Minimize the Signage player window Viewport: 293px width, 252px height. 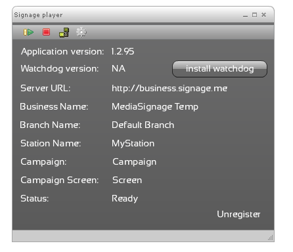coord(245,16)
